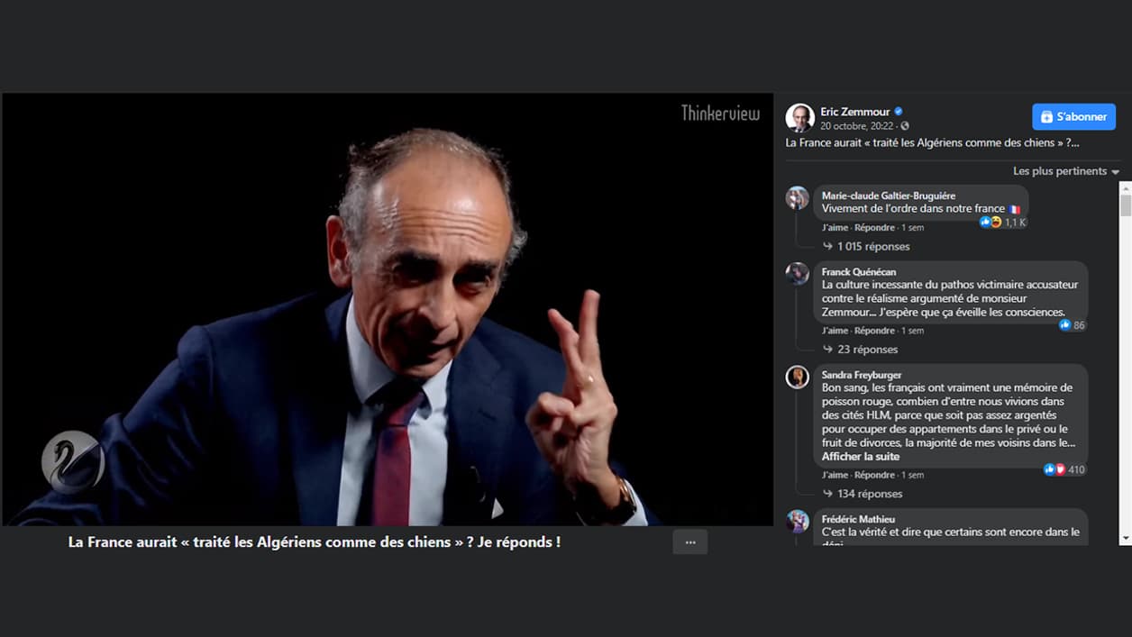Click the blue verified badge next to Eric Zemmour
The height and width of the screenshot is (637, 1132).
tap(898, 112)
